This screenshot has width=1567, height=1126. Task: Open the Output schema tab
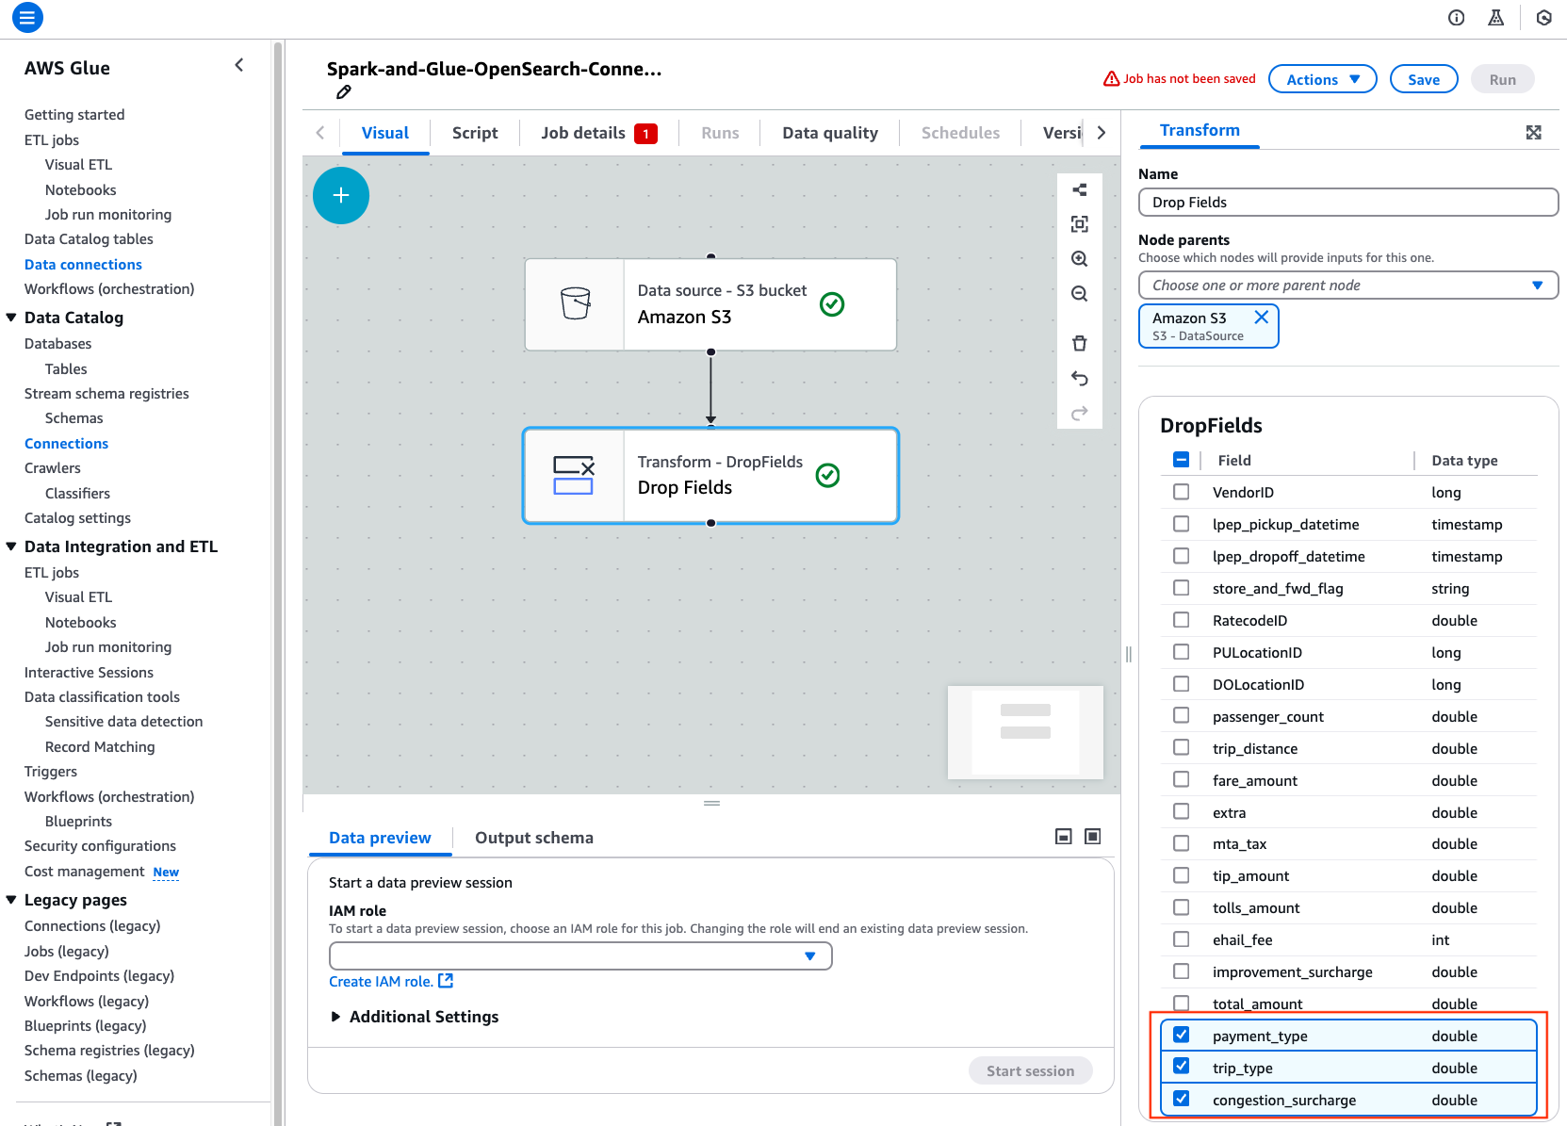534,837
